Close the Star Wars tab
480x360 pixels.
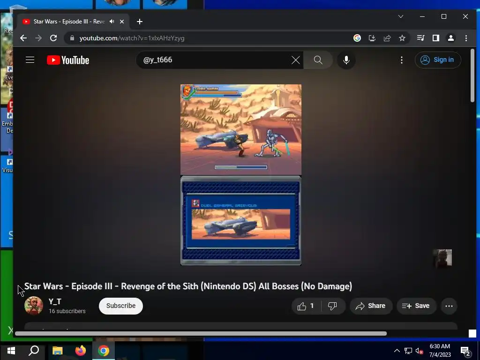[x=122, y=22]
